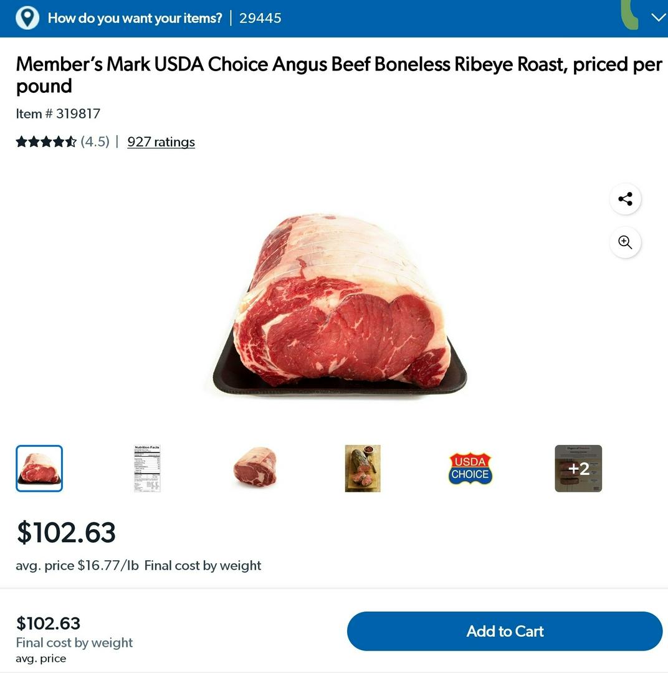Image resolution: width=668 pixels, height=673 pixels.
Task: Select the USDA Choice badge thumbnail
Action: pos(470,468)
